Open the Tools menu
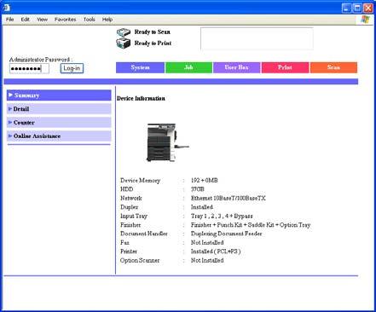 coord(90,20)
